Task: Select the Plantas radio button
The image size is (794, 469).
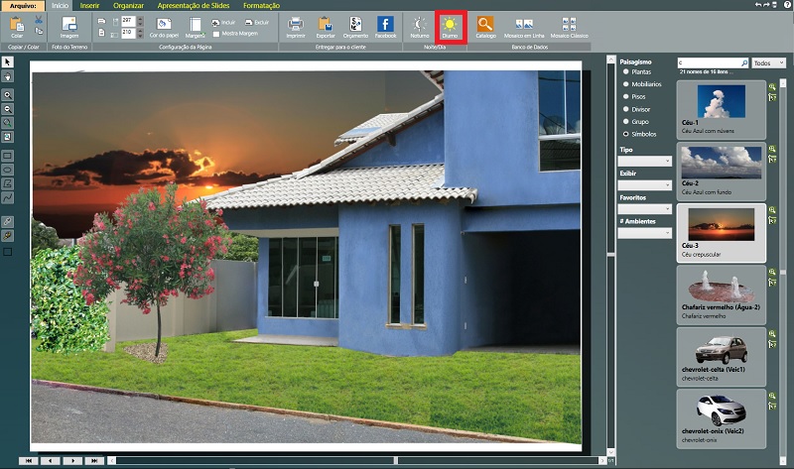Action: click(x=624, y=72)
